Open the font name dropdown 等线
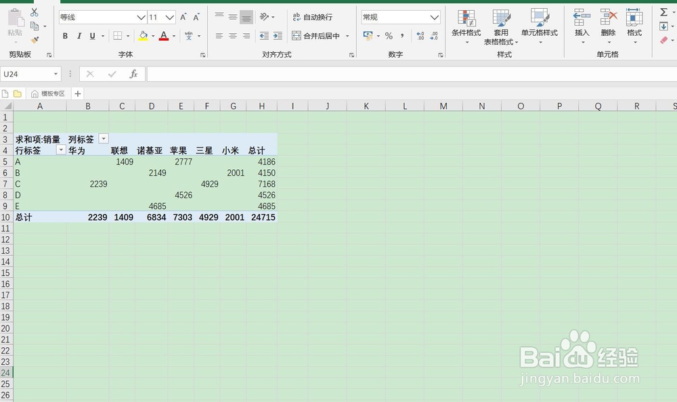677x402 pixels. (141, 18)
